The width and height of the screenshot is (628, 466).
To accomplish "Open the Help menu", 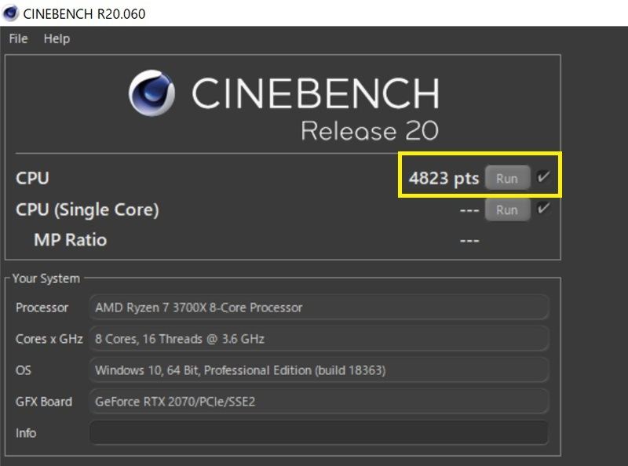I will 57,39.
